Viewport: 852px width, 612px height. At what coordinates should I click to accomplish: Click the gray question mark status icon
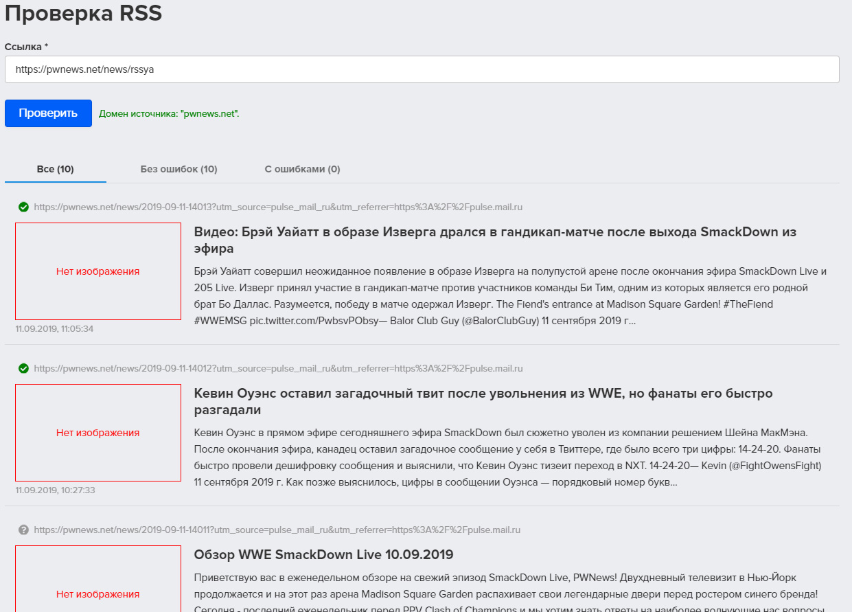point(23,530)
